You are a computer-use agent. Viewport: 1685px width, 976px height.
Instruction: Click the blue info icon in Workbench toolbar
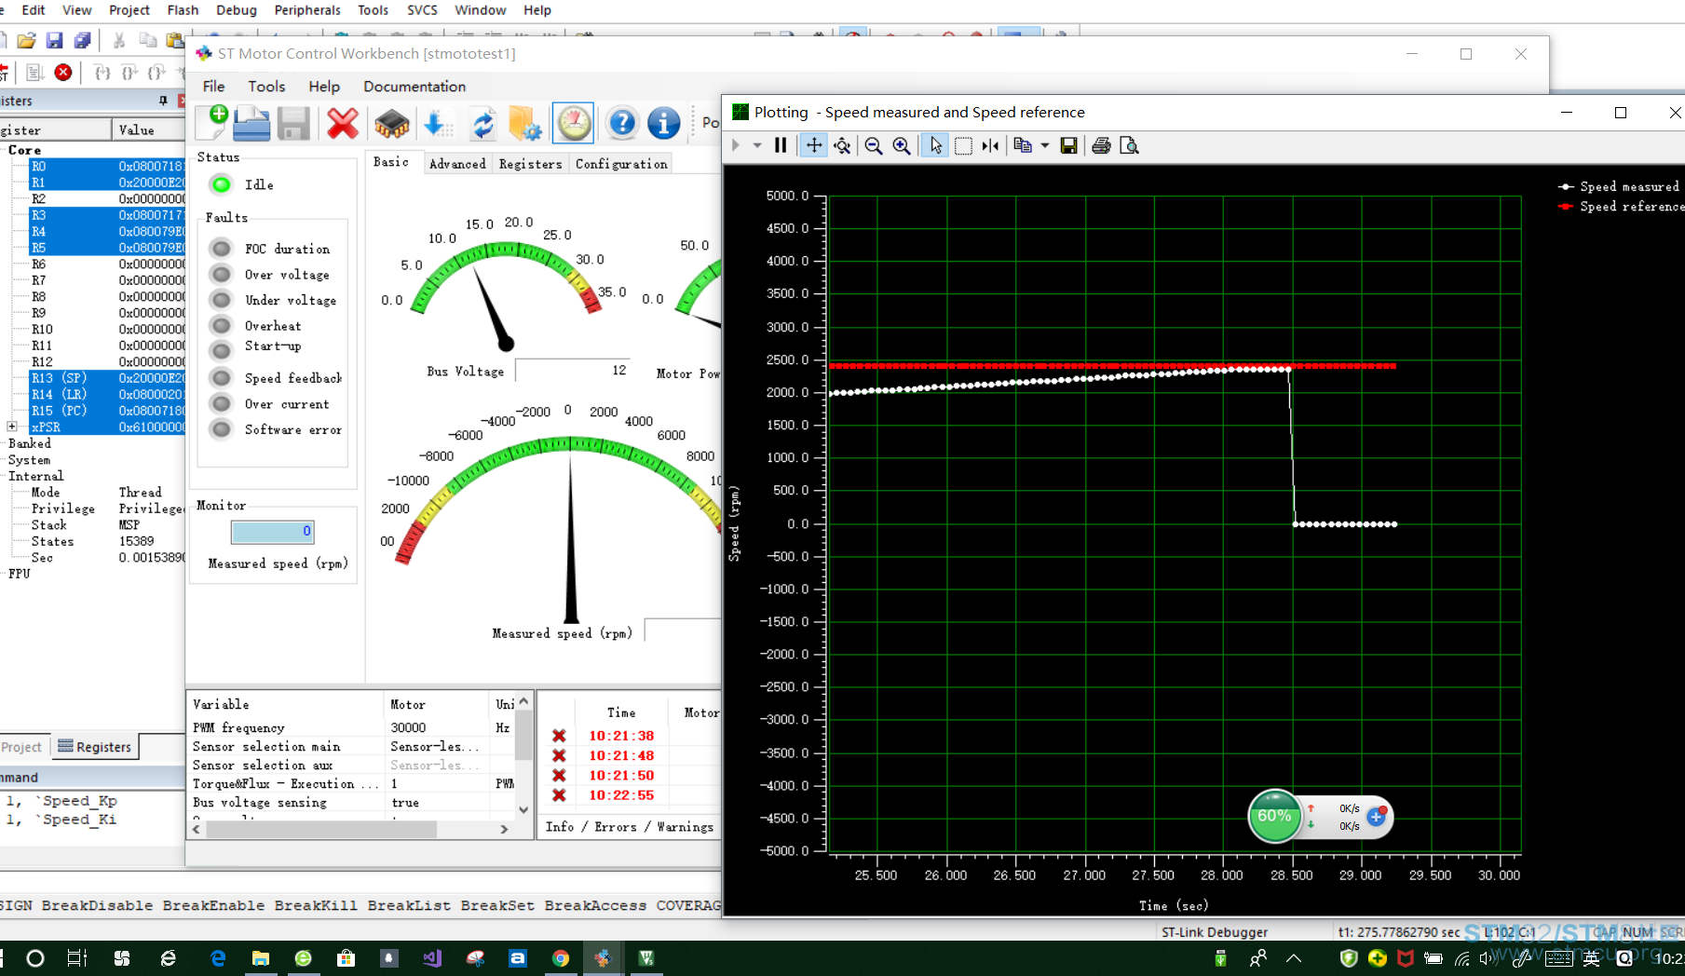(x=663, y=123)
